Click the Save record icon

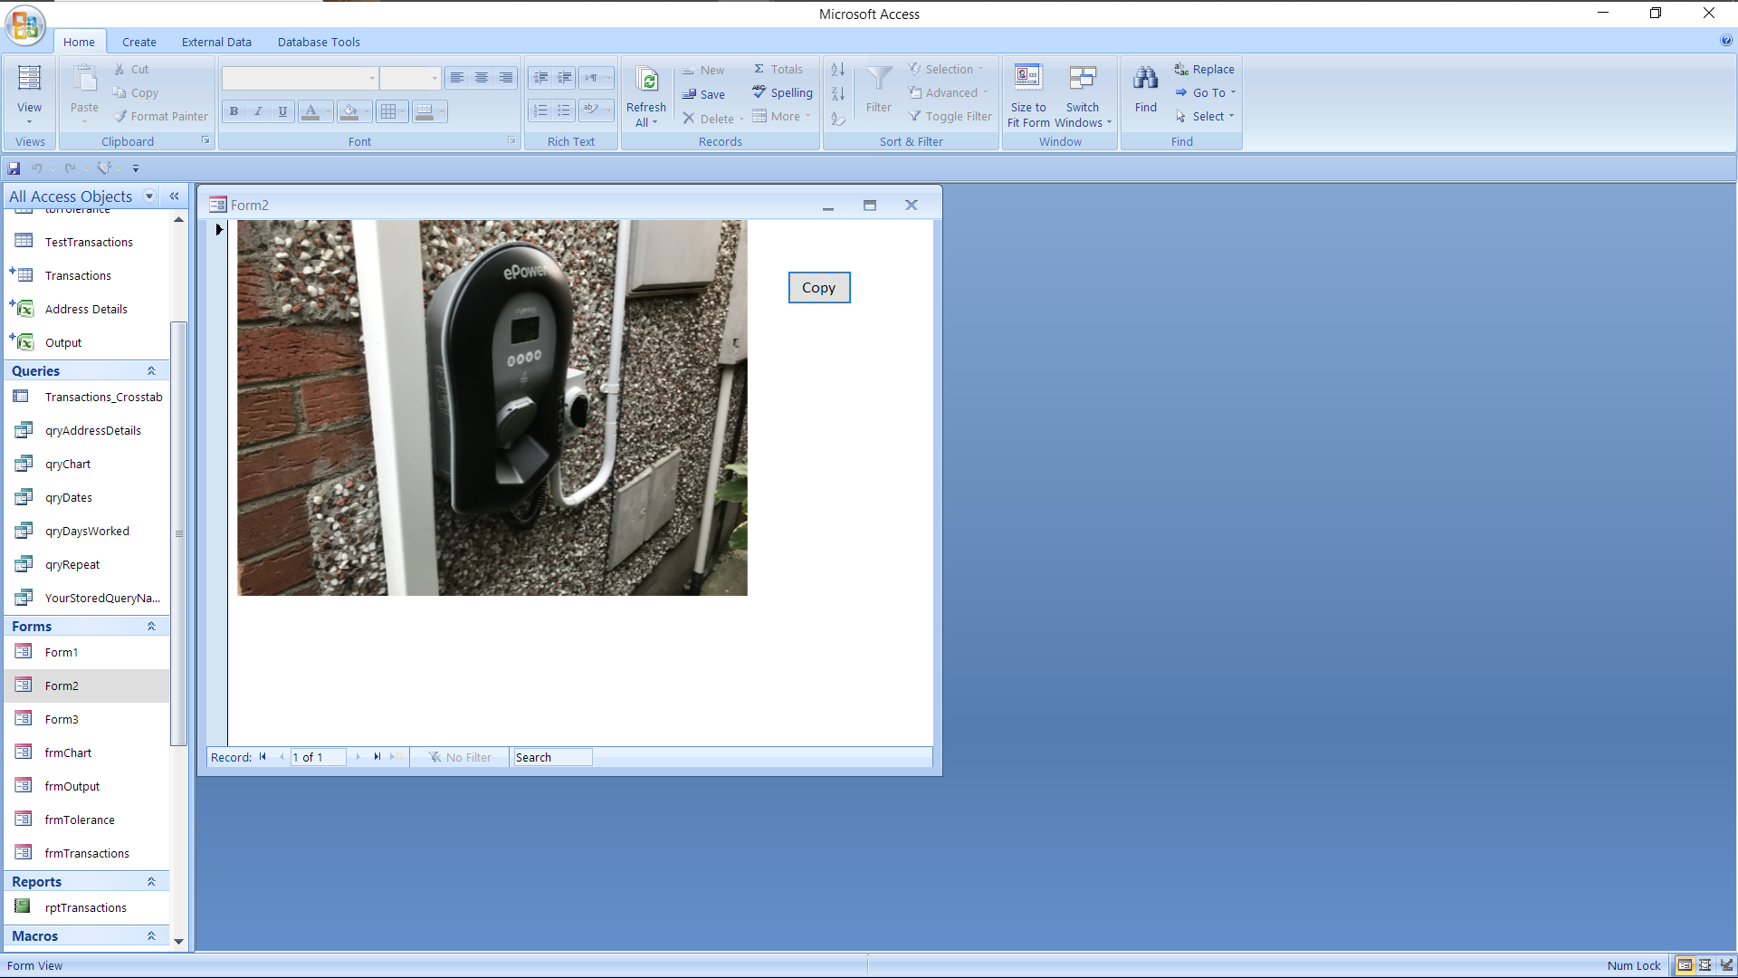click(x=689, y=94)
